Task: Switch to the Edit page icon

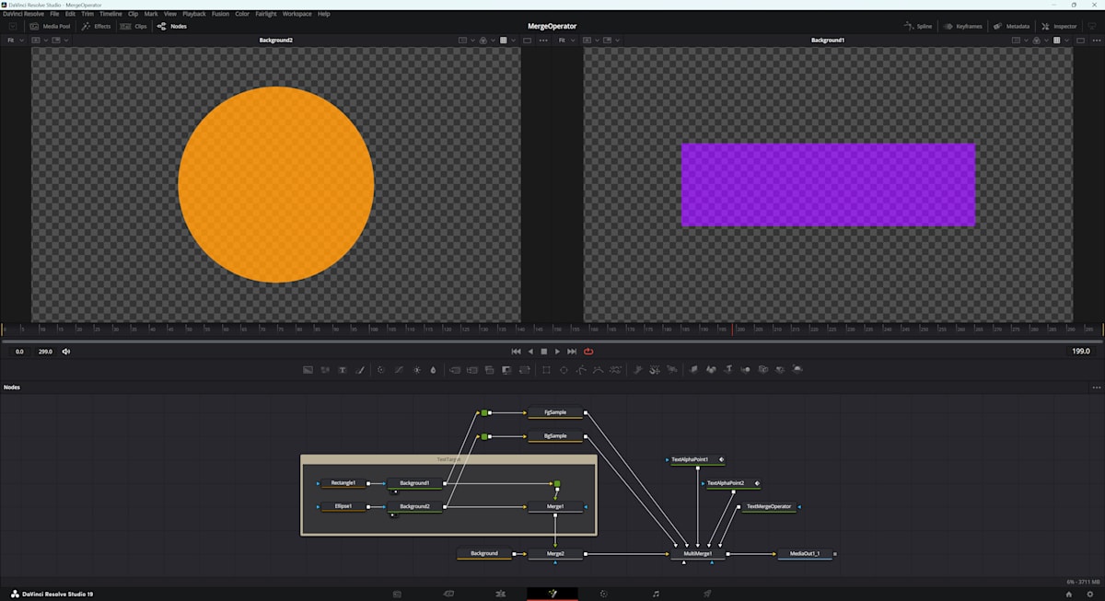Action: (501, 595)
